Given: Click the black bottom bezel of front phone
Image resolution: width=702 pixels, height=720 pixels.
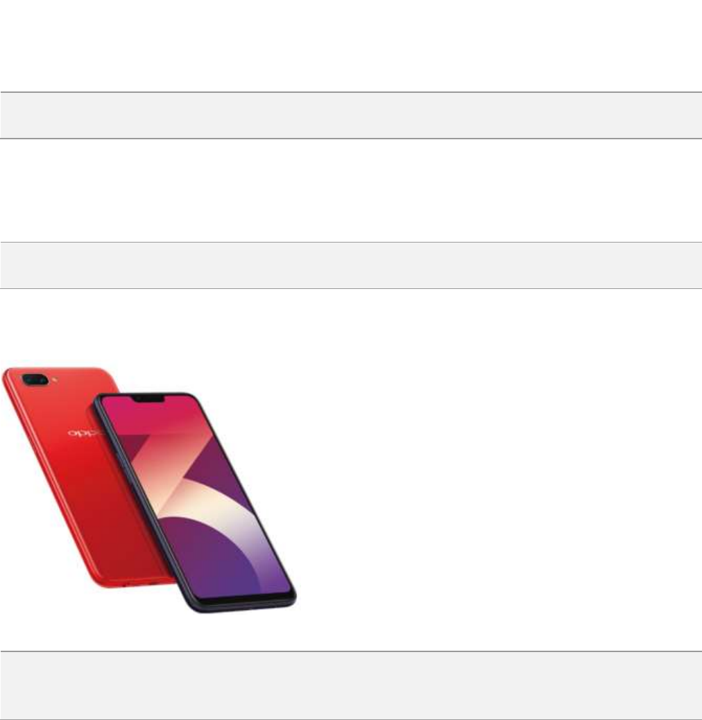Looking at the screenshot, I should point(243,602).
